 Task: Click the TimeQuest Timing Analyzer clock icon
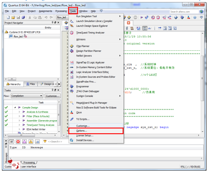(x=72, y=33)
